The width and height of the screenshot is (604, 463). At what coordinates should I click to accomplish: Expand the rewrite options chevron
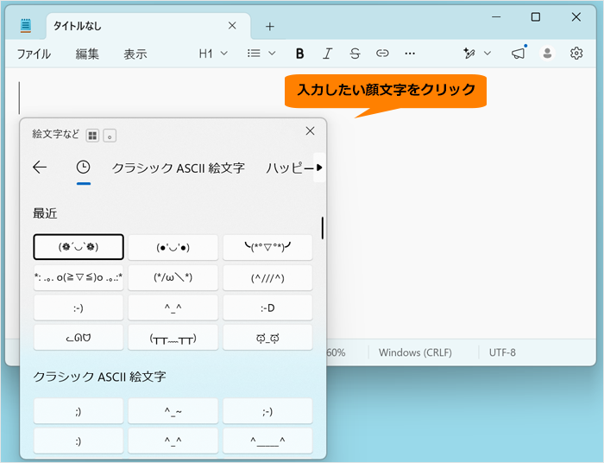(x=488, y=54)
